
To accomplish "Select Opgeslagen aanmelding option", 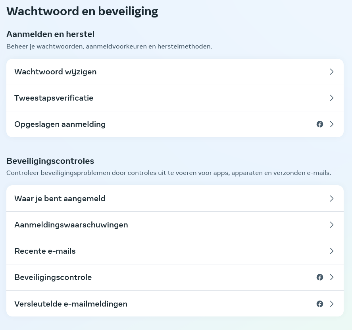I will tap(175, 124).
